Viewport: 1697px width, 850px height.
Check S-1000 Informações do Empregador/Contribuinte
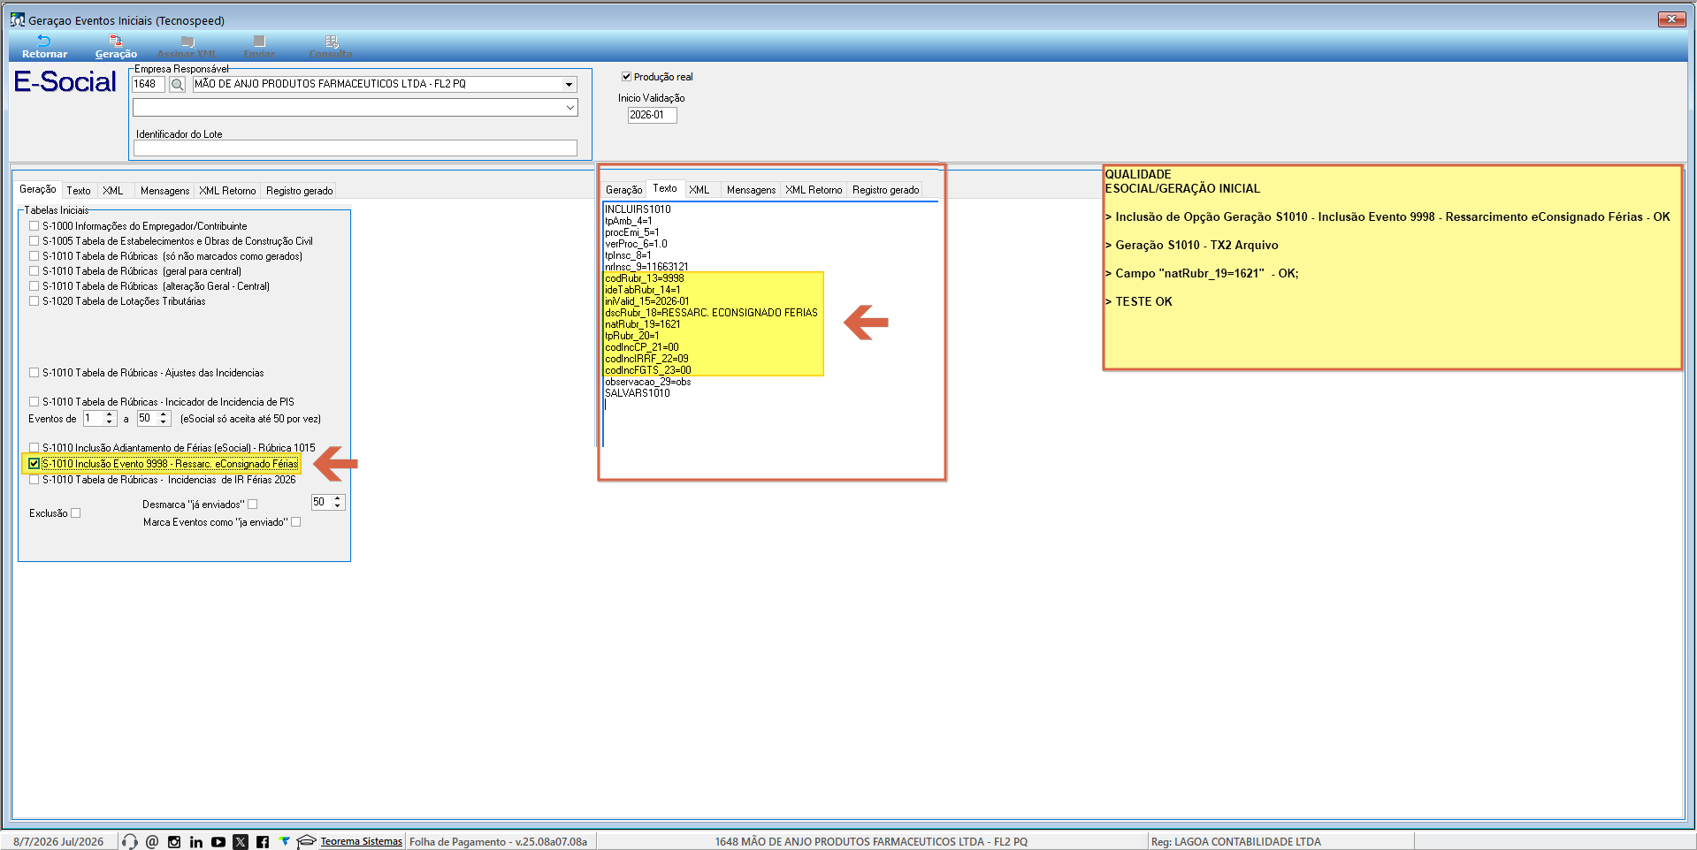tap(34, 226)
